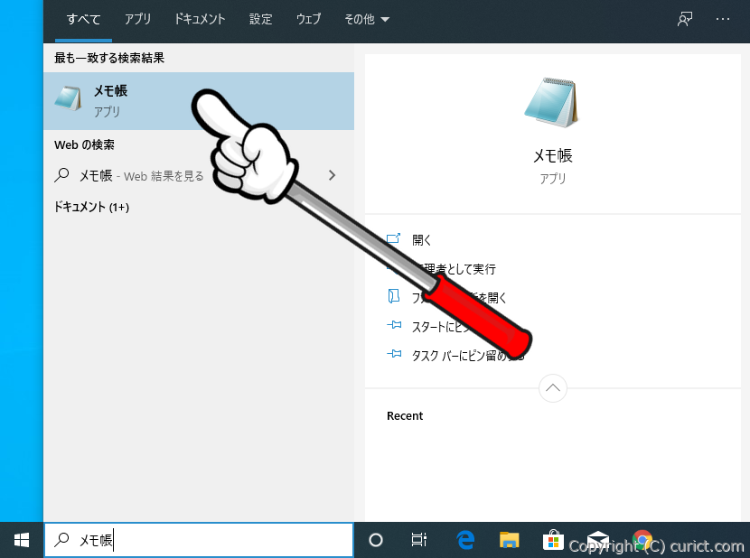Switch to the ウェブ tab

(308, 19)
